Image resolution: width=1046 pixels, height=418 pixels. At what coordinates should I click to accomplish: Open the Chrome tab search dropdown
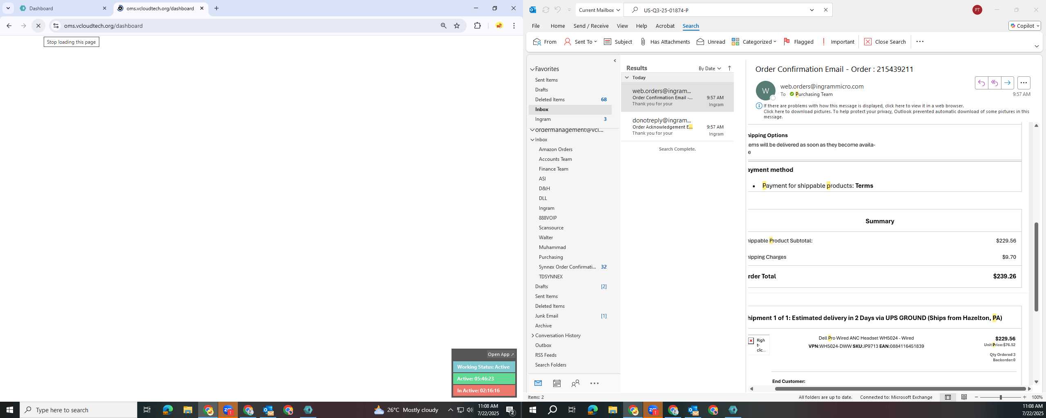[x=8, y=8]
